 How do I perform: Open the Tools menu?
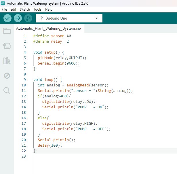point(37,10)
